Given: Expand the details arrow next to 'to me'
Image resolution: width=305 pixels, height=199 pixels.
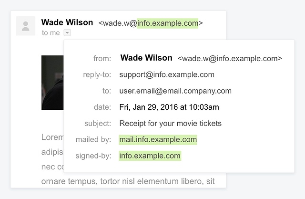Looking at the screenshot, I should tap(67, 33).
